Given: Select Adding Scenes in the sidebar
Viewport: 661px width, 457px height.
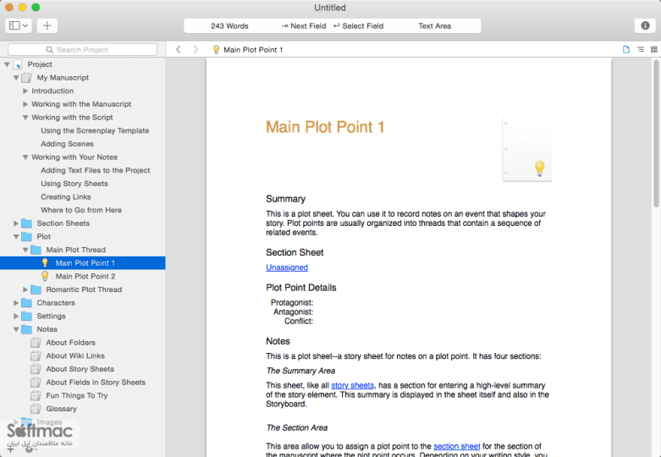Looking at the screenshot, I should (67, 144).
